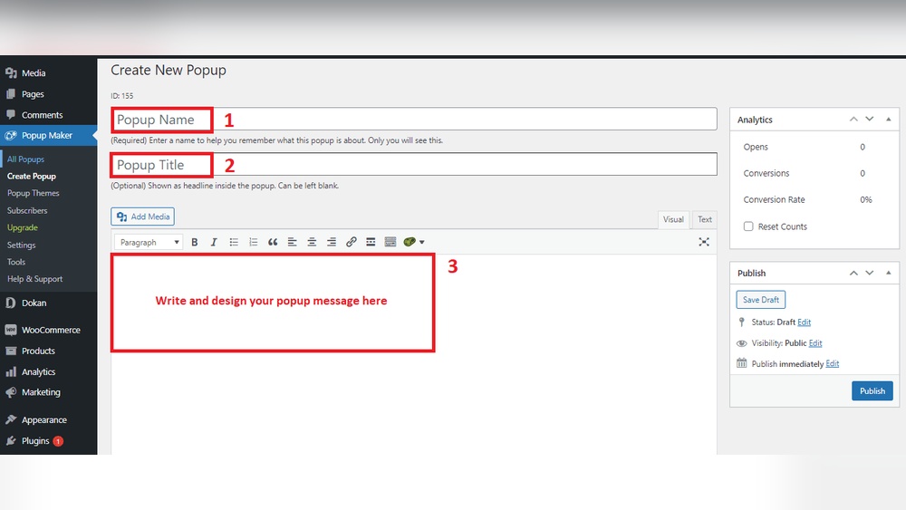Open Paragraph format dropdown
Image resolution: width=906 pixels, height=510 pixels.
149,242
